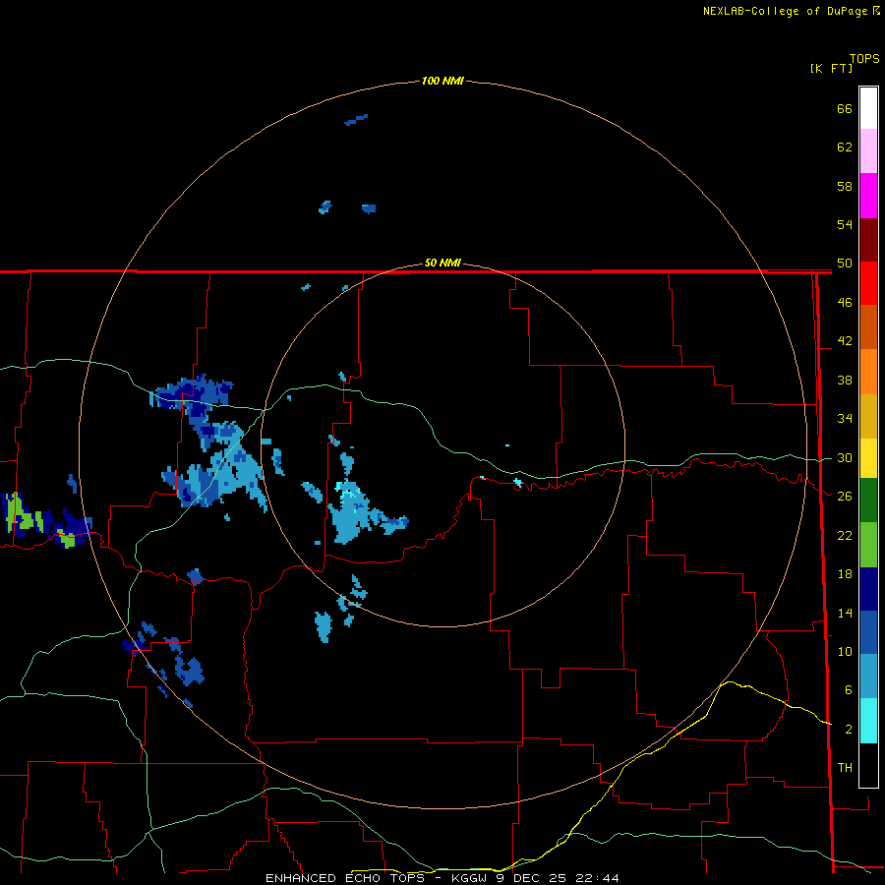
Task: Click the ENHANCED ECHO TOPS product title
Action: [345, 878]
